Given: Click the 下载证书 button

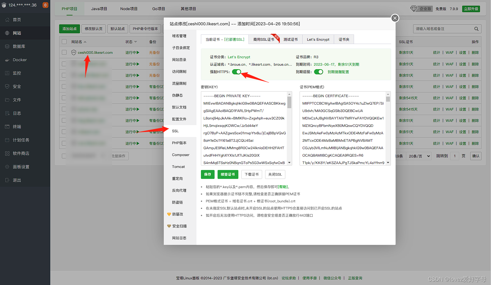Looking at the screenshot, I should pyautogui.click(x=251, y=174).
